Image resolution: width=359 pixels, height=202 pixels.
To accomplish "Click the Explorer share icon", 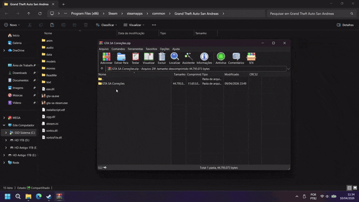I will tap(75, 25).
